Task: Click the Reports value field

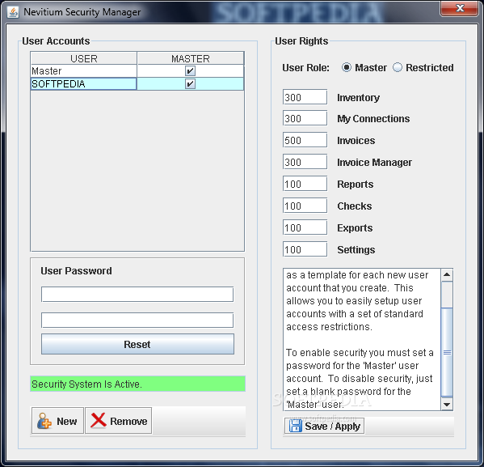Action: [x=305, y=184]
